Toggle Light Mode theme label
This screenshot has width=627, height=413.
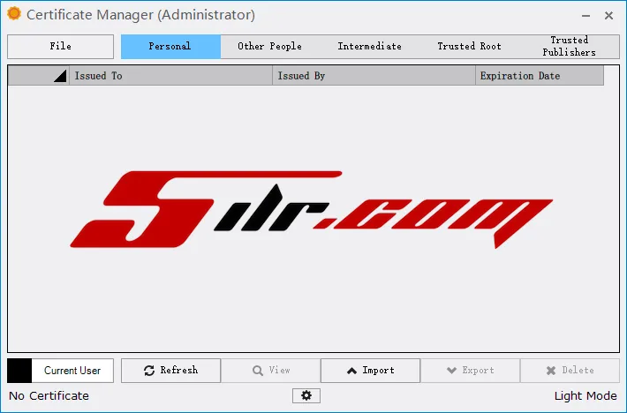(x=585, y=396)
